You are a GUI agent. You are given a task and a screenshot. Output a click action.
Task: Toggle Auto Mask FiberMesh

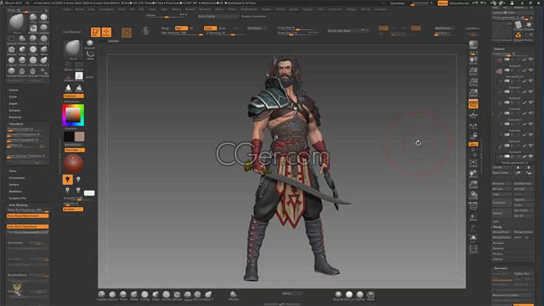[x=28, y=226]
